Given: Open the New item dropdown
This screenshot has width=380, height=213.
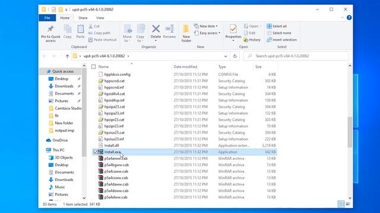Looking at the screenshot, I should 206,26.
